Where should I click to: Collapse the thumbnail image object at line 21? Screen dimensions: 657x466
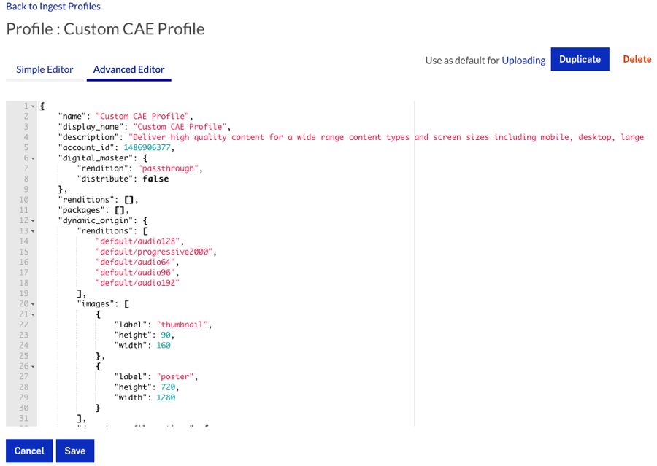tap(33, 314)
